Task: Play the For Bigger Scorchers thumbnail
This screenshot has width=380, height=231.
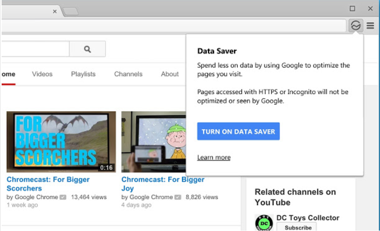Action: (x=61, y=142)
